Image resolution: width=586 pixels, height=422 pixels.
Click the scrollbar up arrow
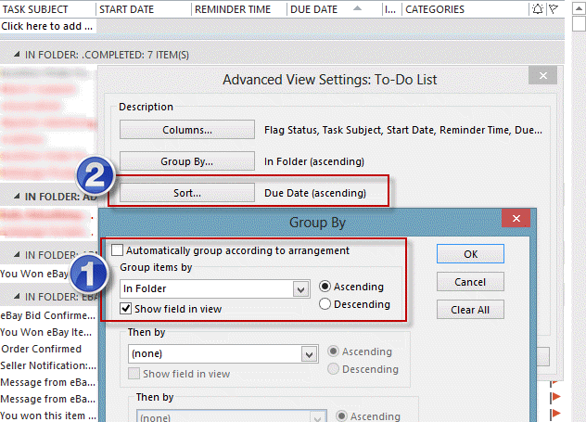click(579, 8)
